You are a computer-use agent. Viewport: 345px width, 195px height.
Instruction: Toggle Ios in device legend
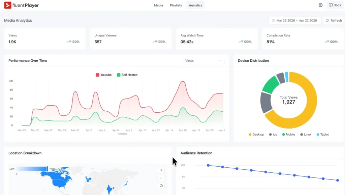(x=273, y=134)
